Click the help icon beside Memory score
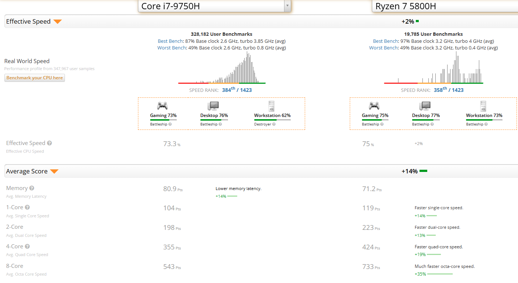The height and width of the screenshot is (283, 518). tap(32, 188)
